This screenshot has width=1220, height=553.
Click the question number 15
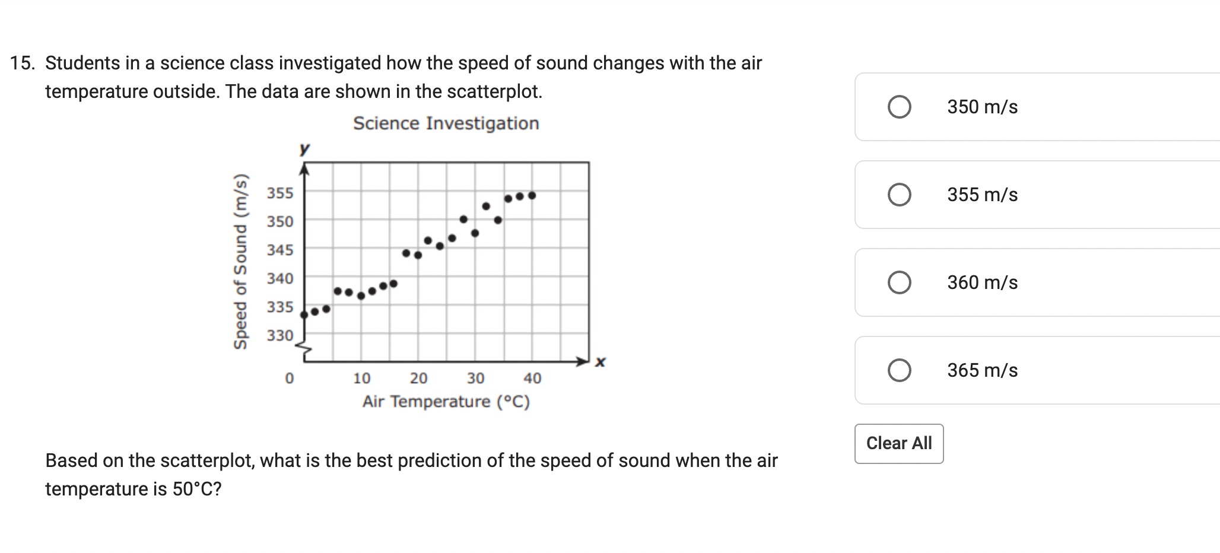tap(23, 63)
